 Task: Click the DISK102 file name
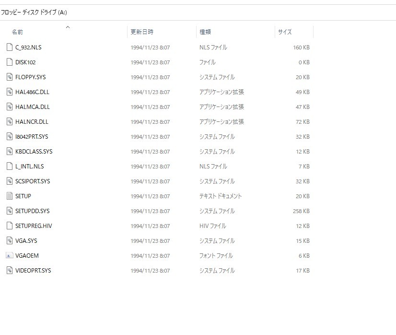(x=25, y=62)
